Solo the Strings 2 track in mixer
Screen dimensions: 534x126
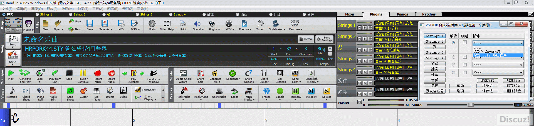point(365,39)
